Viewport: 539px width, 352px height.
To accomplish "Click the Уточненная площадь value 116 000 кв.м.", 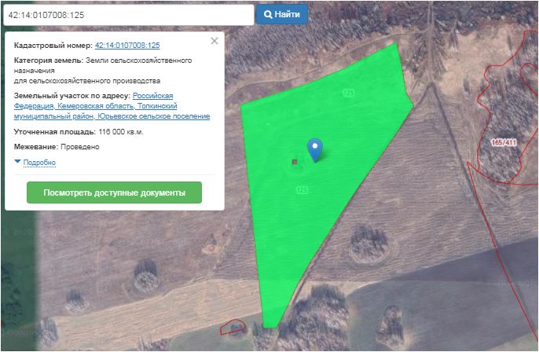I will [120, 132].
